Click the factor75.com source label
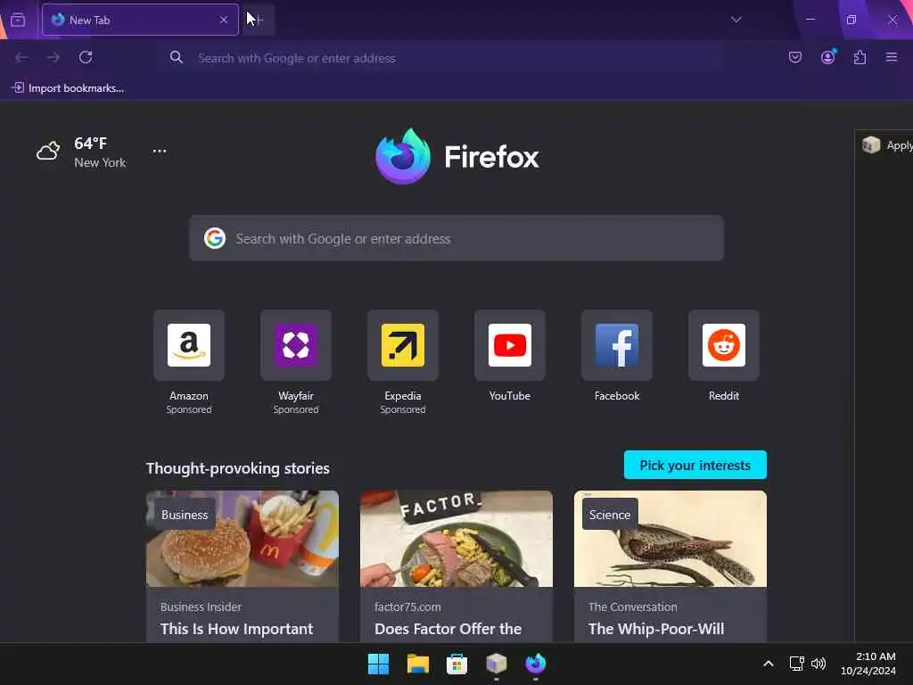The height and width of the screenshot is (685, 913). (x=407, y=607)
